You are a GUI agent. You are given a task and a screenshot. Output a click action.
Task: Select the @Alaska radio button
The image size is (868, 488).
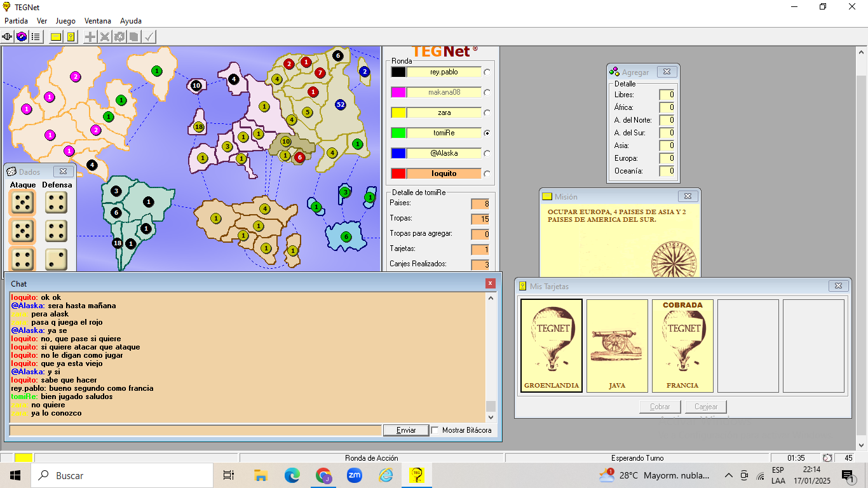[x=487, y=153]
